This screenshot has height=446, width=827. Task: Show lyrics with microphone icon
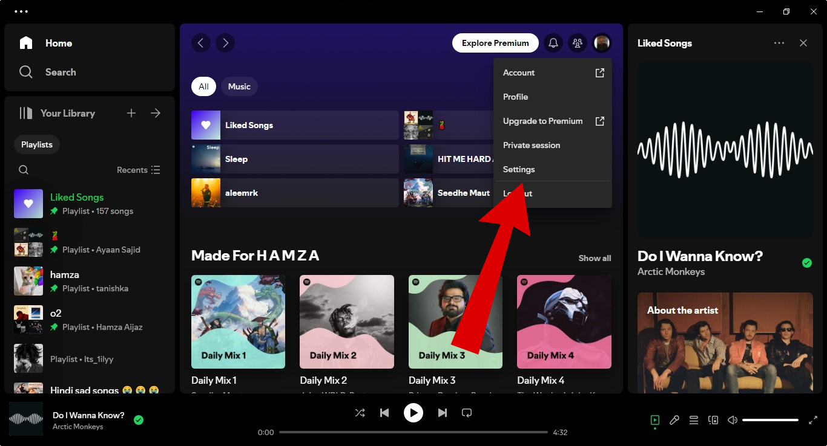(674, 420)
